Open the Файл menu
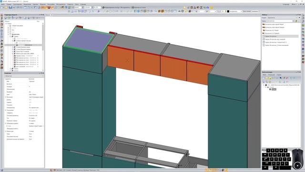The width and height of the screenshot is (305, 172). [x=3, y=4]
